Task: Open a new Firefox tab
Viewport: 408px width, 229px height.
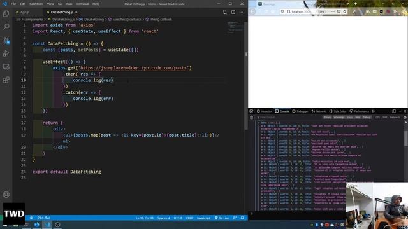Action: coord(356,4)
